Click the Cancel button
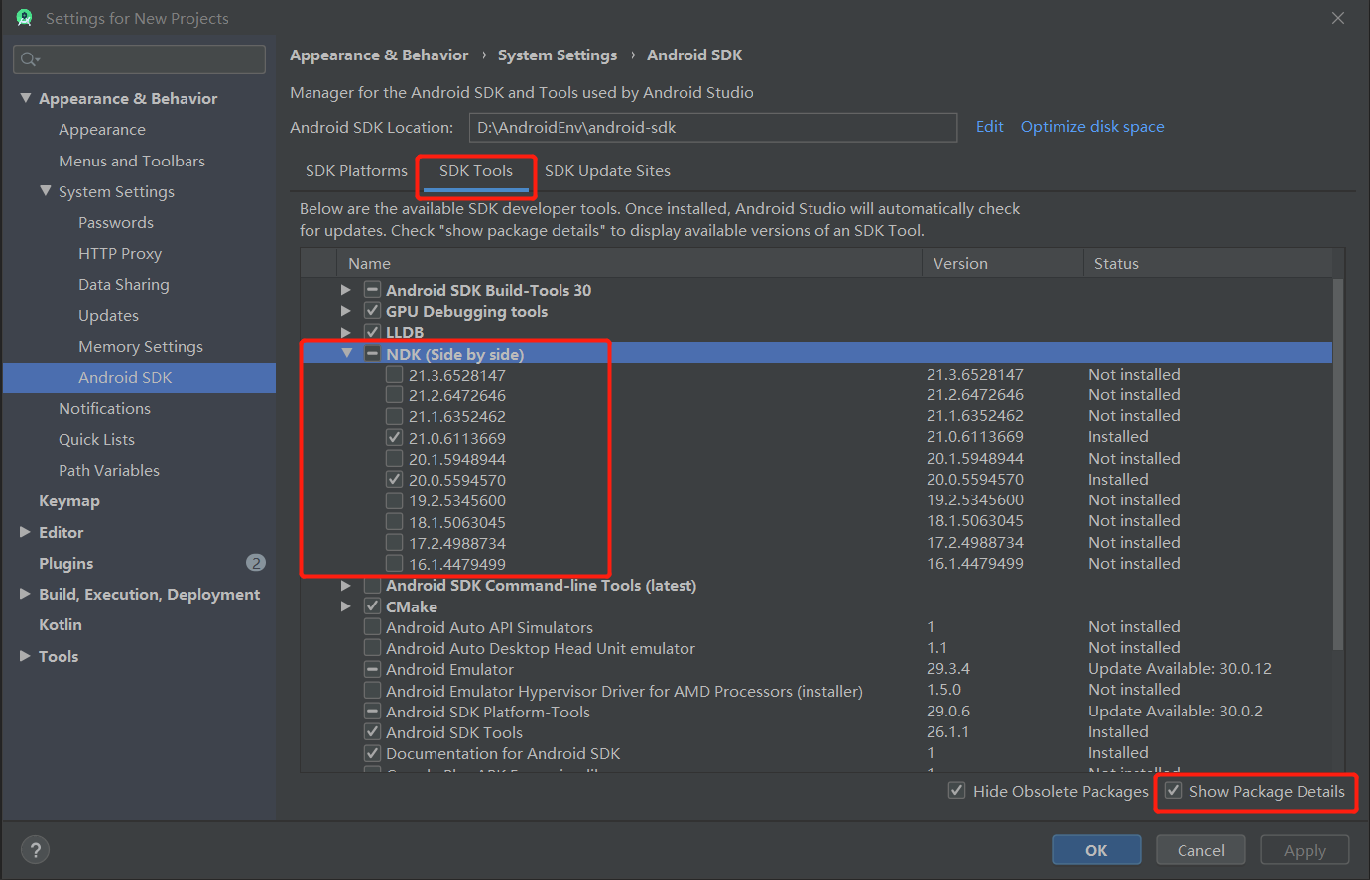This screenshot has height=880, width=1370. 1201,850
